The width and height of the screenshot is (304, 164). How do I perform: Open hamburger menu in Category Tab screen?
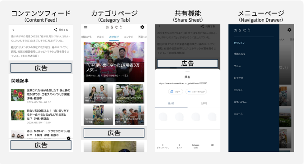pyautogui.click(x=85, y=27)
